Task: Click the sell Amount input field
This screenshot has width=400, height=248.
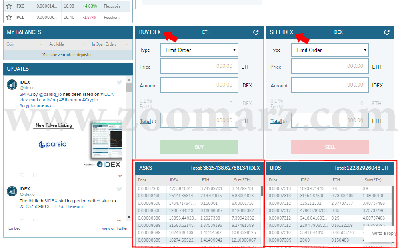Action: (x=330, y=85)
